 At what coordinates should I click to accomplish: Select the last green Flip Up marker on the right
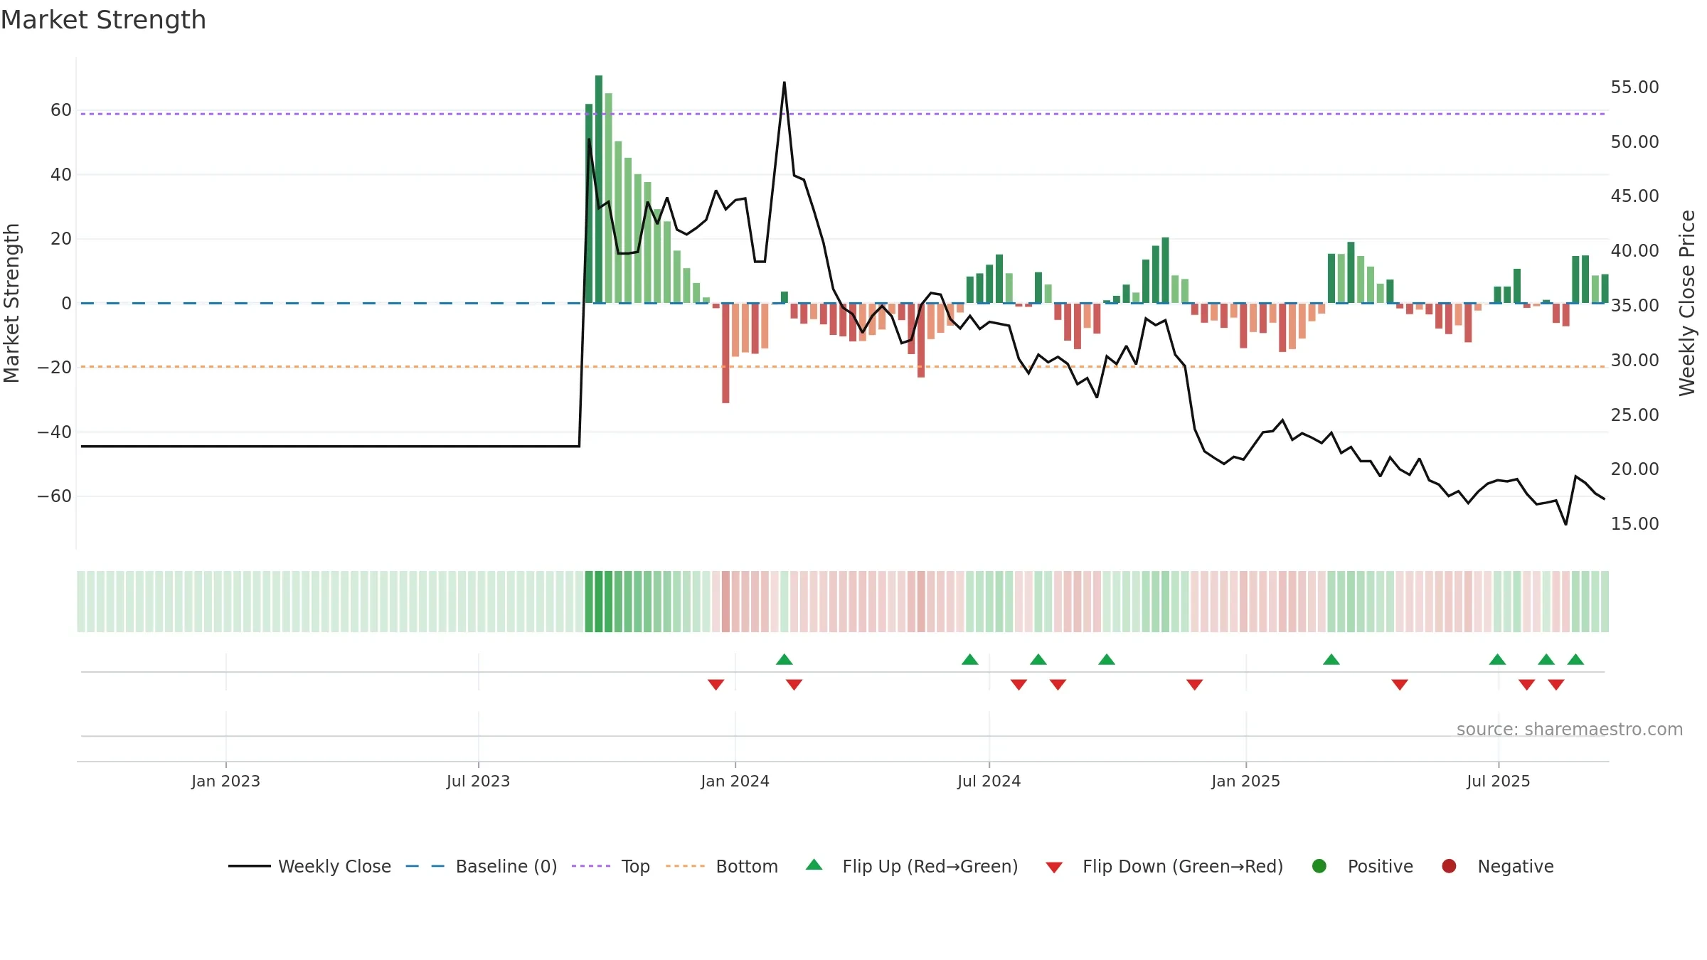click(x=1575, y=659)
